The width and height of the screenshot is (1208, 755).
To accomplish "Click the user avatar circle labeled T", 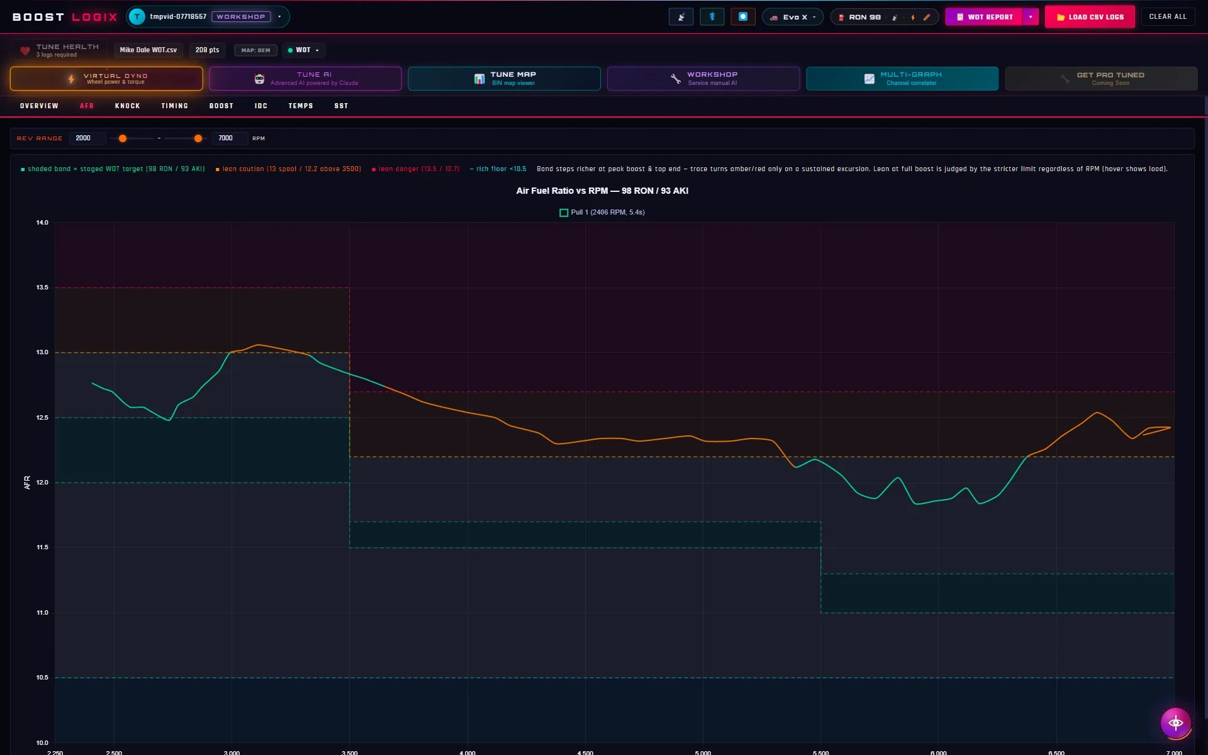I will [x=137, y=17].
